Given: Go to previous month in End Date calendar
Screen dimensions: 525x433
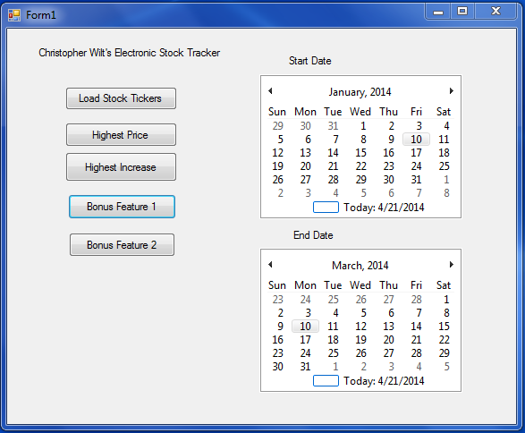Looking at the screenshot, I should click(270, 265).
